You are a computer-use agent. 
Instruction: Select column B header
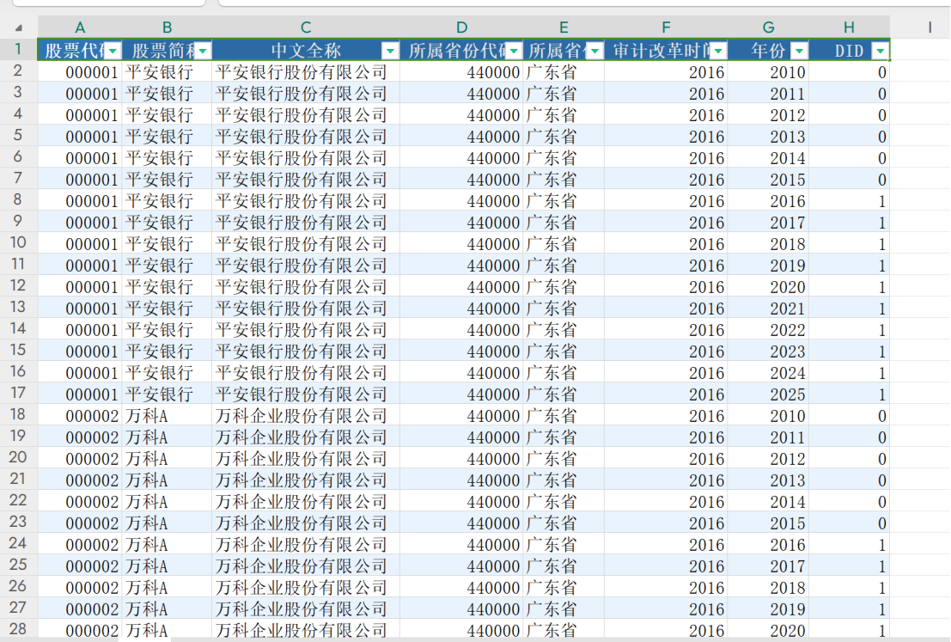pos(167,28)
